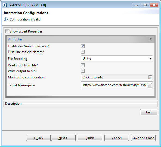Close the Text2XML1 dialog window

coord(154,5)
